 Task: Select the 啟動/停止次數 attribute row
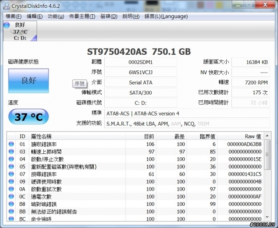[x=136, y=159]
